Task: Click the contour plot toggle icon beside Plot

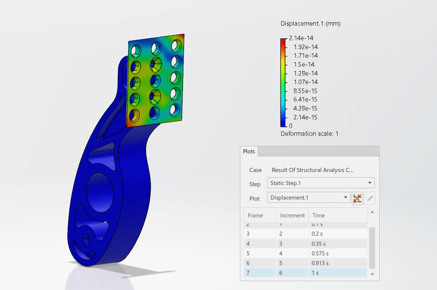Action: (x=357, y=198)
